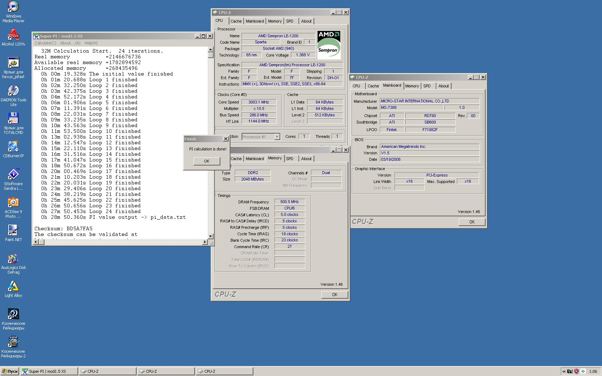Click the clock in the system tray

593,371
